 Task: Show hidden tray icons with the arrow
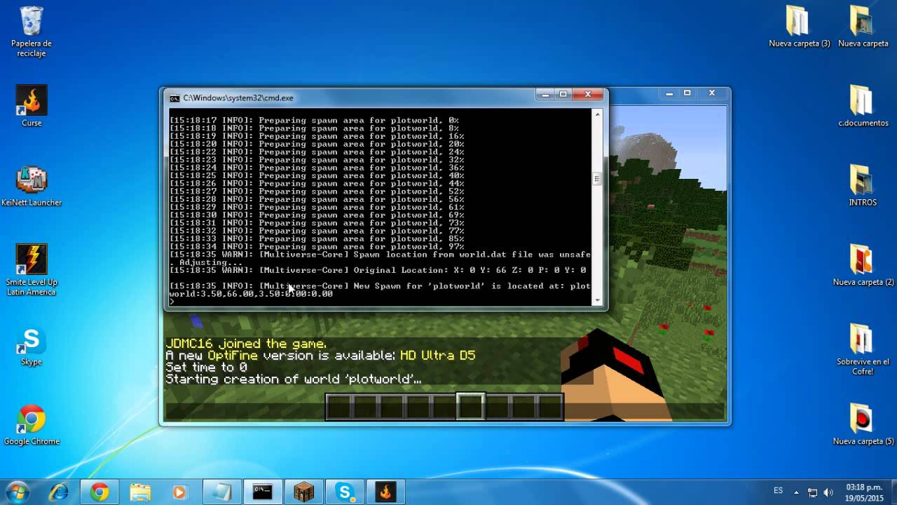point(797,492)
